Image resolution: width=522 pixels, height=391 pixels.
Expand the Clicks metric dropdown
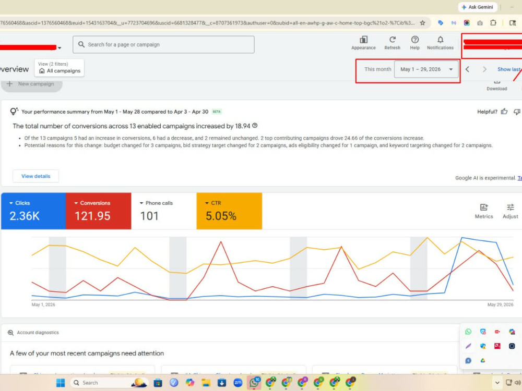pyautogui.click(x=11, y=203)
